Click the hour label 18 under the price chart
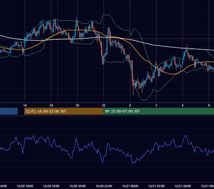This screenshot has width=214, height=189. [x=51, y=106]
